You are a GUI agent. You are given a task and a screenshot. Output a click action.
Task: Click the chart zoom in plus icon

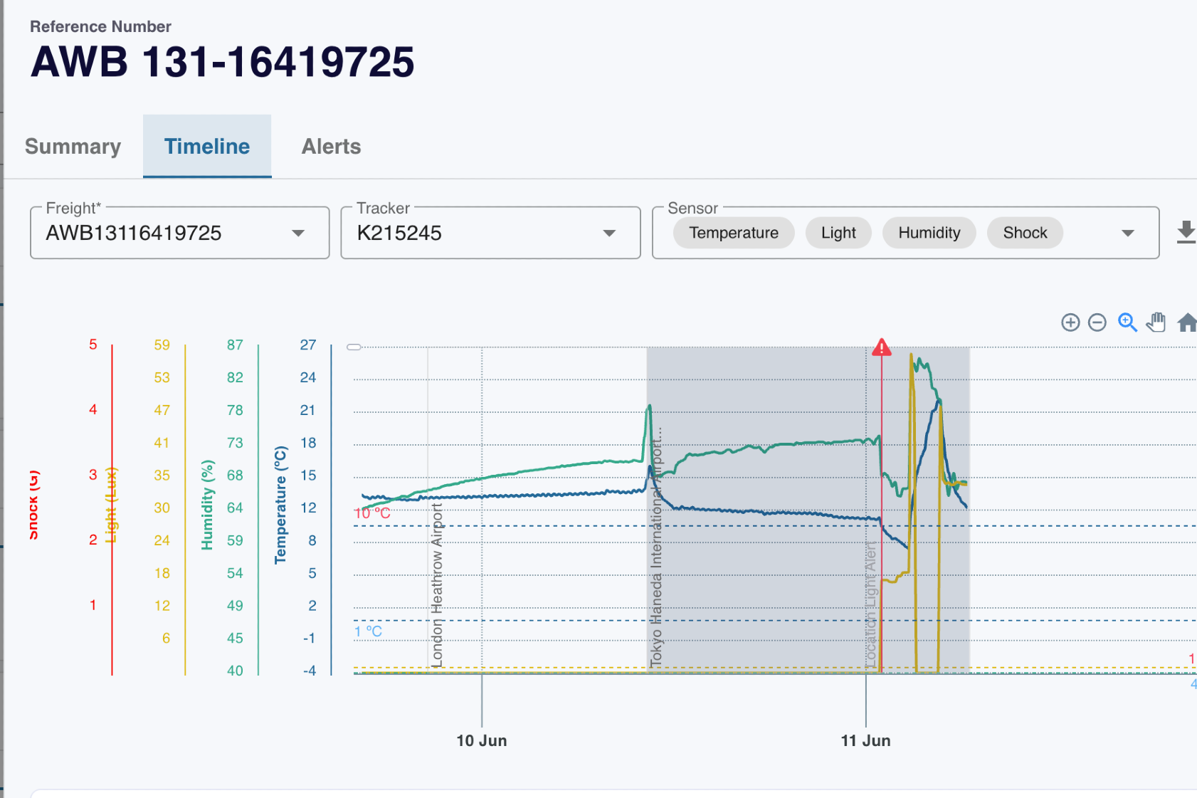[1070, 322]
